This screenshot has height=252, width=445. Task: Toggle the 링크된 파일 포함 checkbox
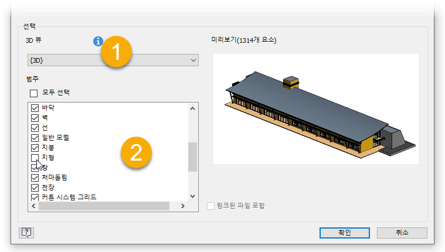point(210,206)
